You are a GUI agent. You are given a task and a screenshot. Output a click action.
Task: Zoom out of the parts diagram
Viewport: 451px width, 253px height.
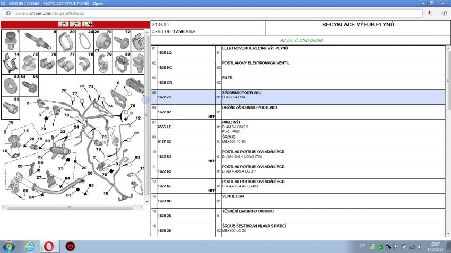[x=75, y=24]
